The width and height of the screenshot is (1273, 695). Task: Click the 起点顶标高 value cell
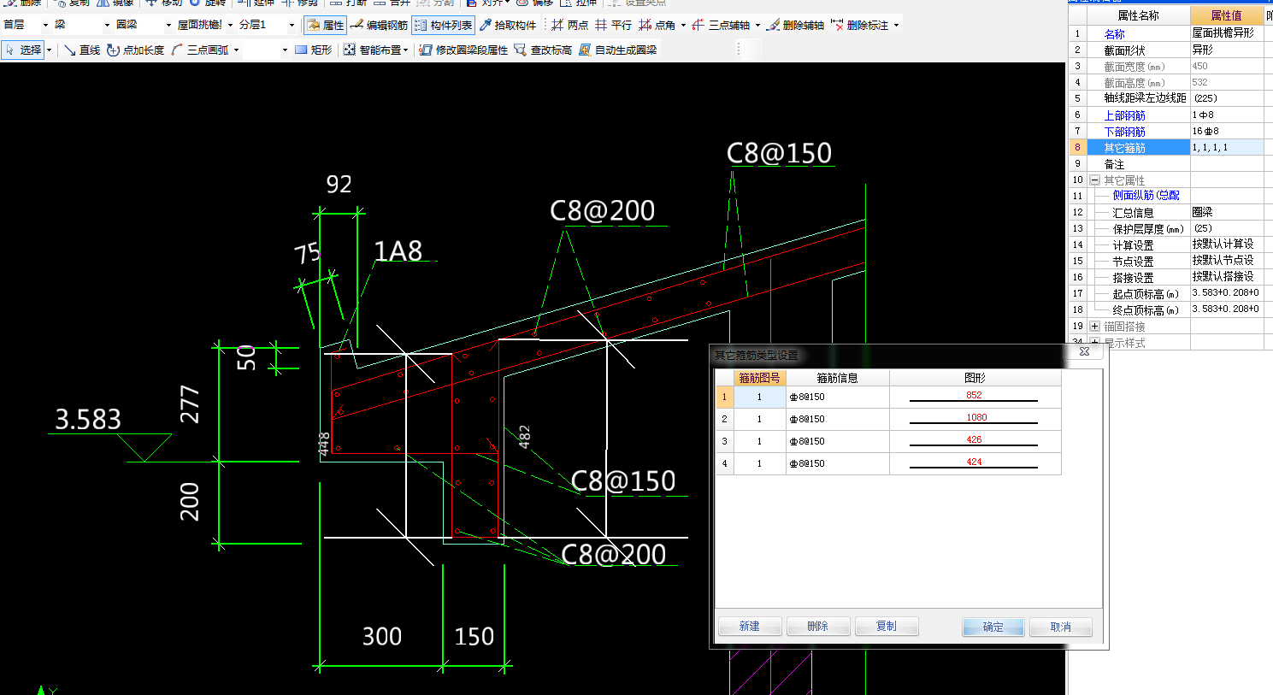[x=1227, y=293]
